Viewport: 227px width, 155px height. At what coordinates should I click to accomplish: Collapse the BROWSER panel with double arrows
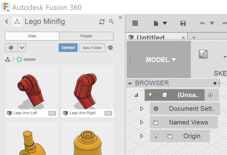tap(130, 83)
